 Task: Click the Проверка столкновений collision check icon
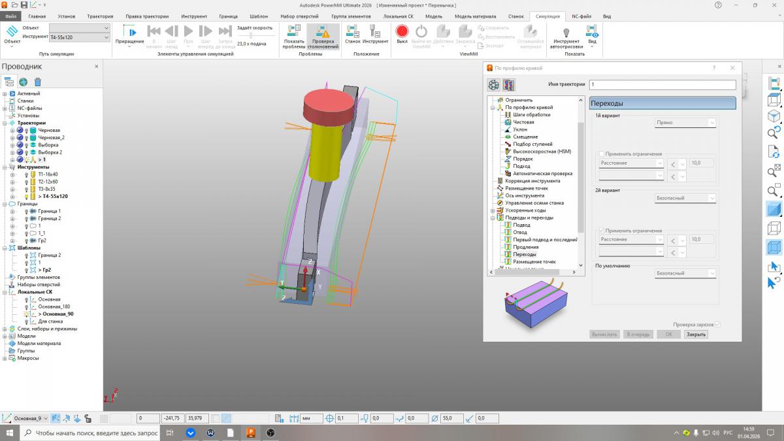click(323, 33)
